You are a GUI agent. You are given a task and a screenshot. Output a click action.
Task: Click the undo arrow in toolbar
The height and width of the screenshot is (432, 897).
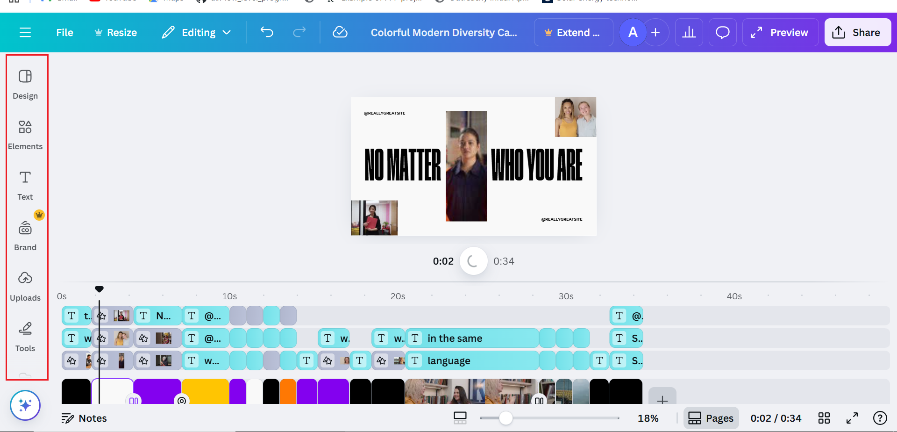coord(267,32)
